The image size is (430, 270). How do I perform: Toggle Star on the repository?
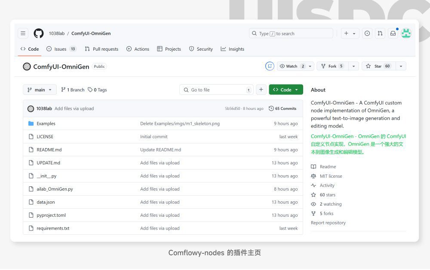click(378, 66)
